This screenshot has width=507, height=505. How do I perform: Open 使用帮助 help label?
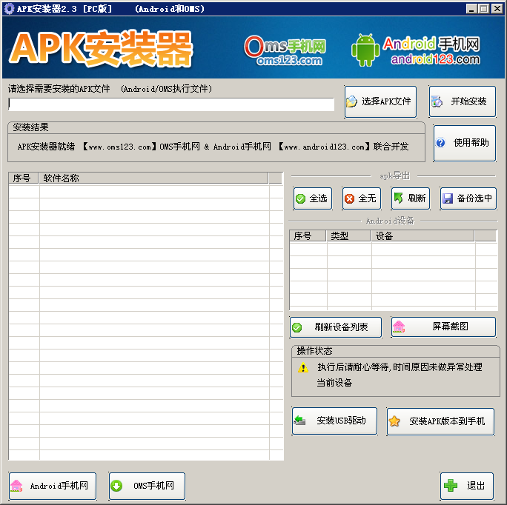pyautogui.click(x=471, y=142)
